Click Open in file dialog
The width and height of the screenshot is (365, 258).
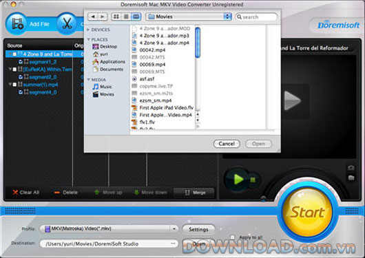(258, 144)
